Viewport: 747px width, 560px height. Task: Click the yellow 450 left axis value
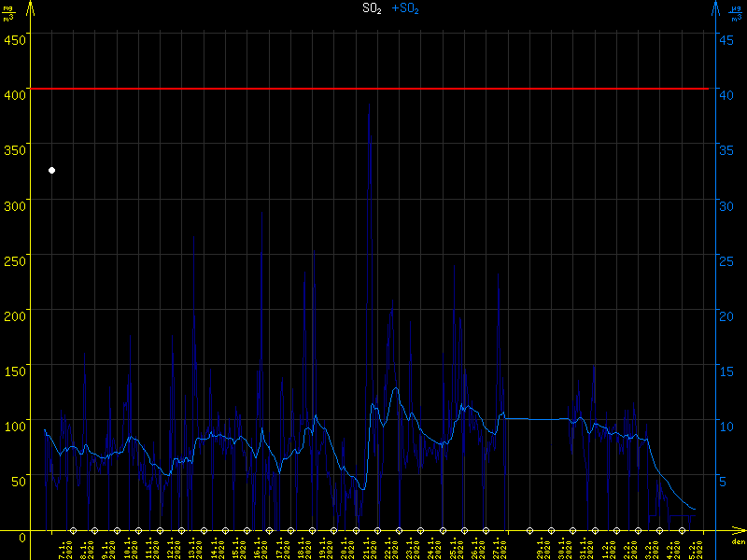click(x=15, y=39)
